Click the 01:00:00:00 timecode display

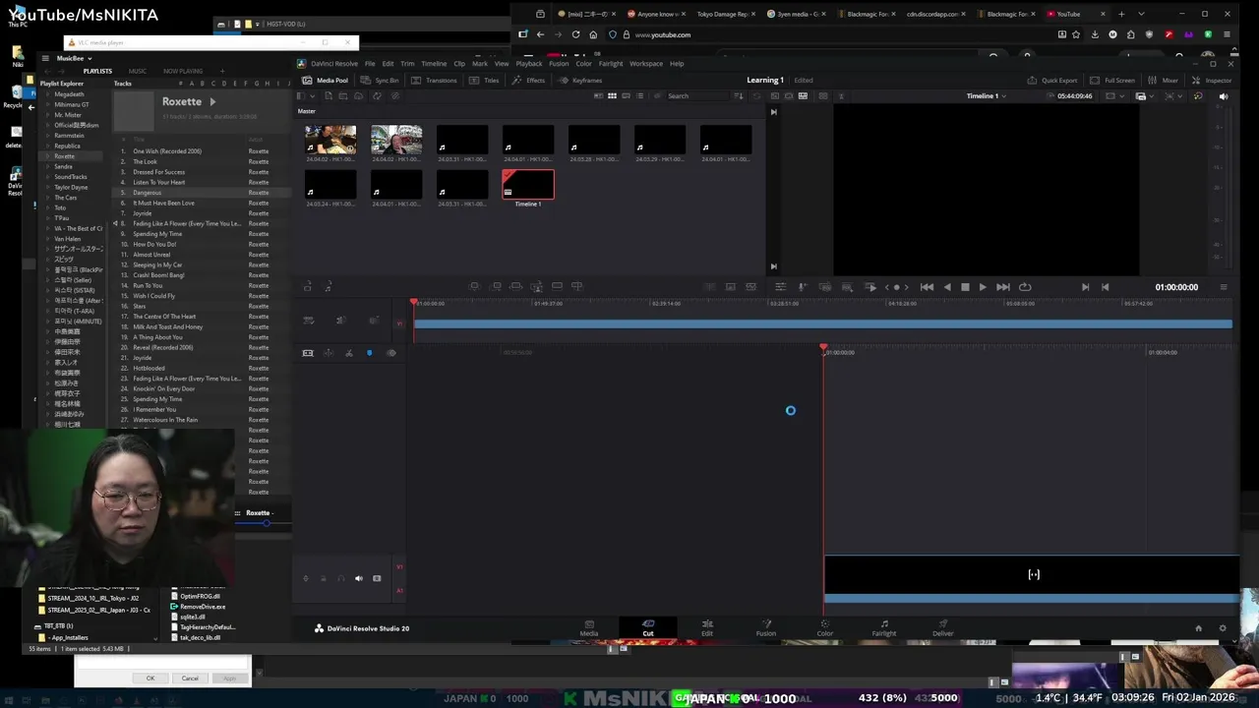point(1176,287)
